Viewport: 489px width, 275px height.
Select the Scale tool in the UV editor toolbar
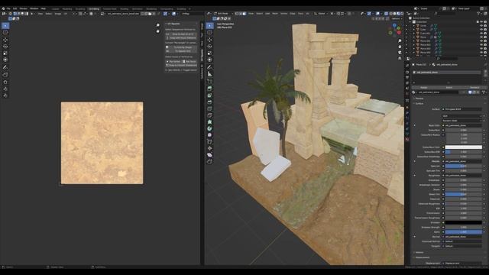pos(5,53)
